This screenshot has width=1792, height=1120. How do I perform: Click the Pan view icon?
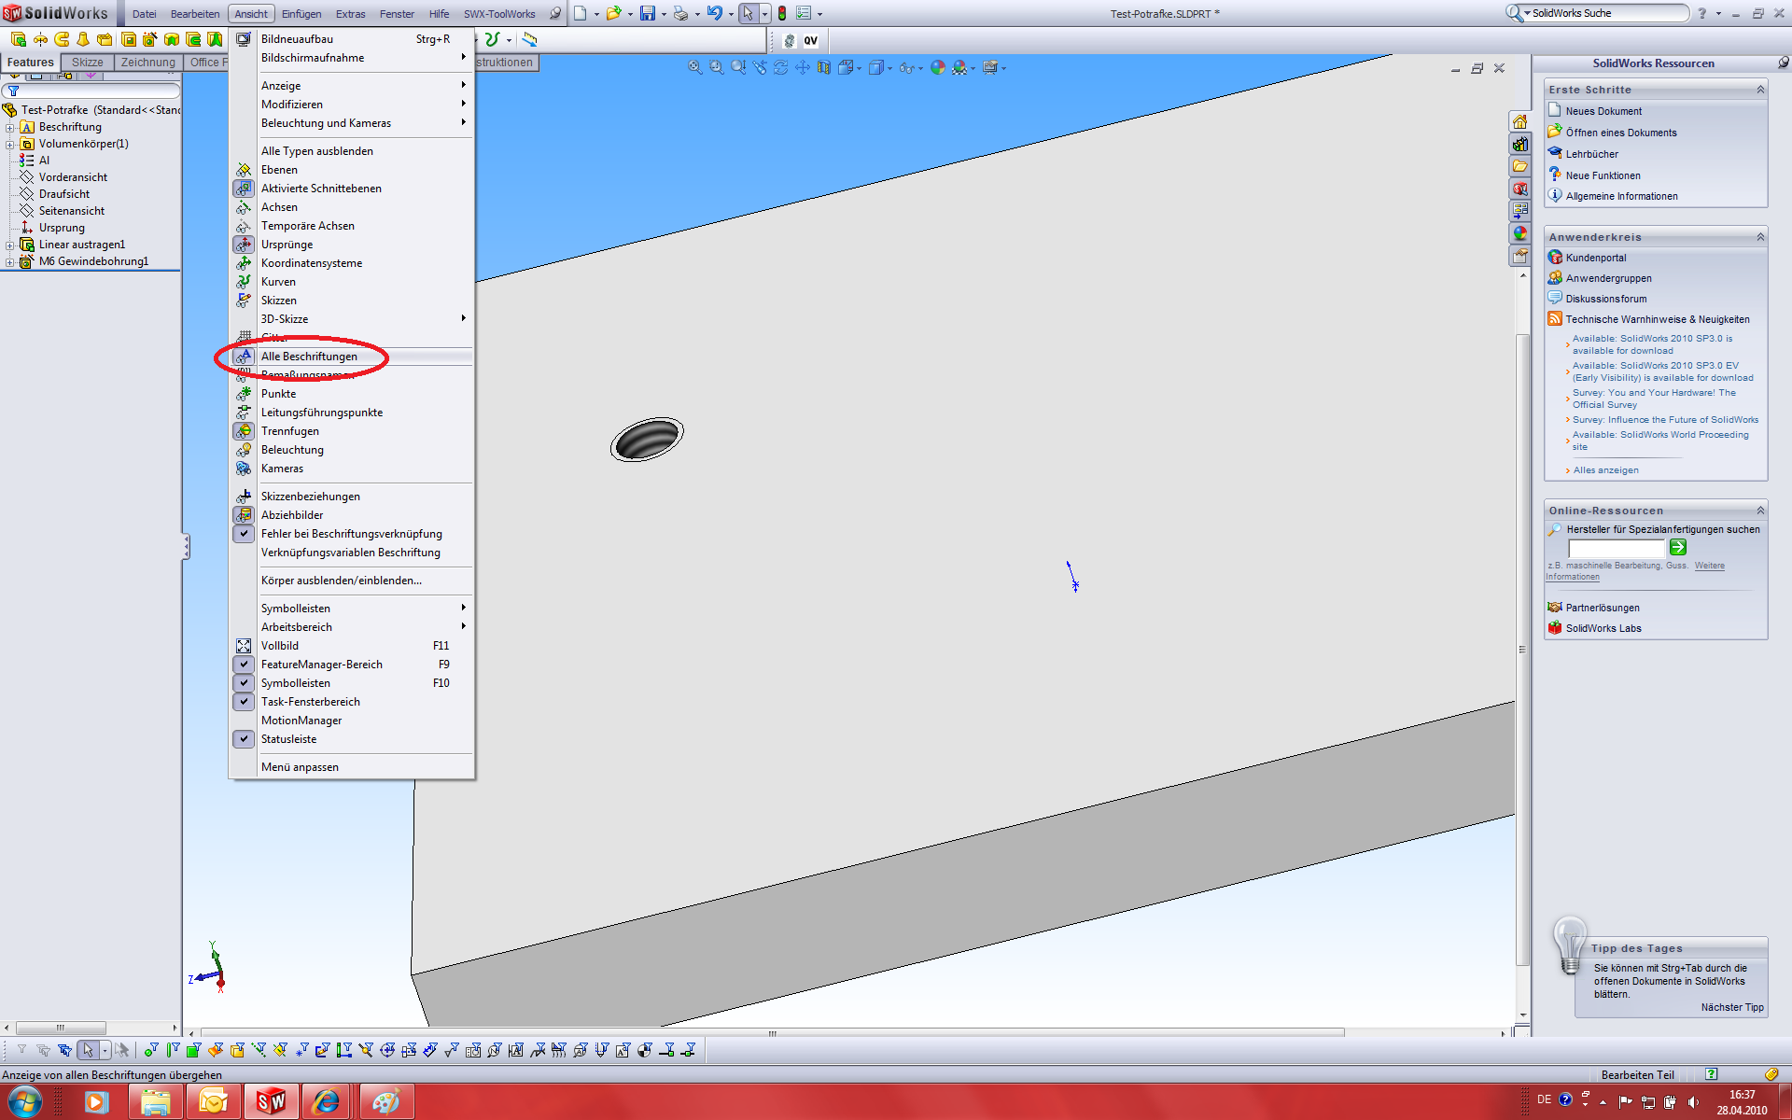click(x=802, y=67)
